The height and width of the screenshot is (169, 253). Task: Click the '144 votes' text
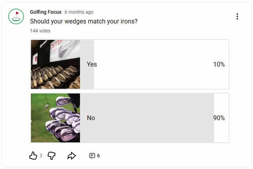coord(40,31)
